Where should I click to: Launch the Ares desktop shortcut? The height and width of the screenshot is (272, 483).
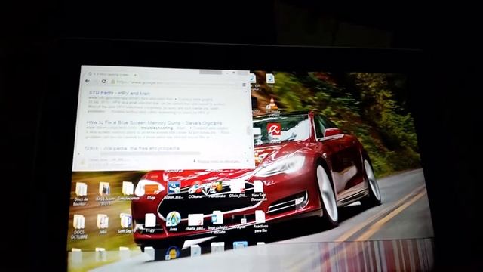pyautogui.click(x=173, y=221)
